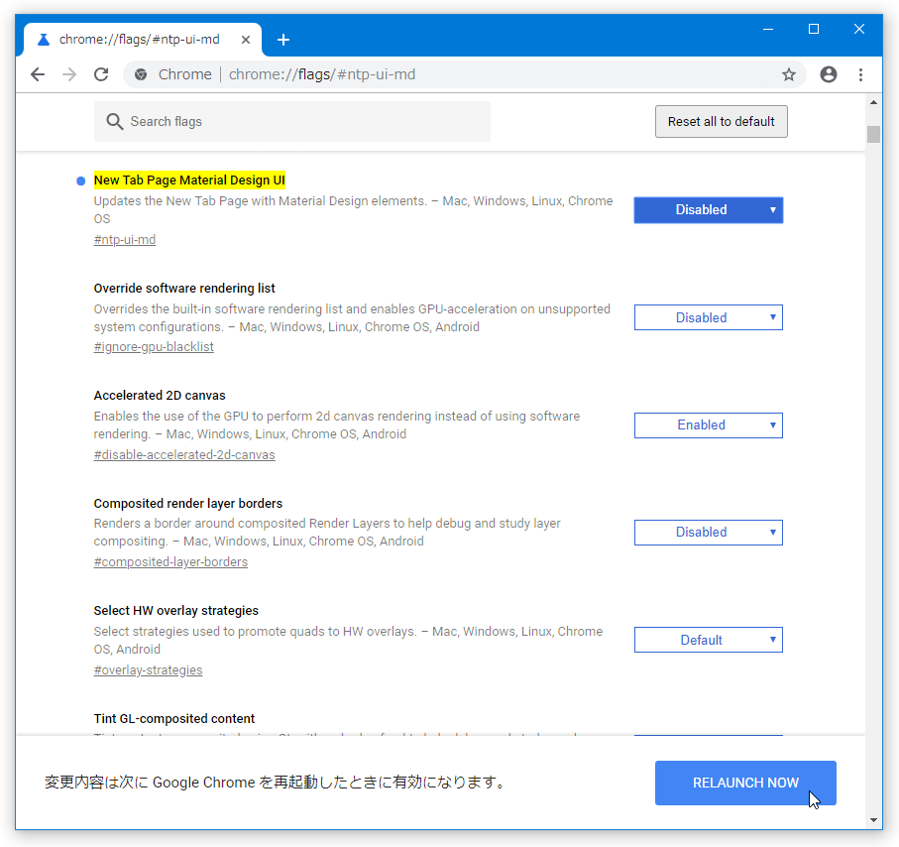Open New Tab Page Material Design UI dropdown
The width and height of the screenshot is (899, 847).
click(x=708, y=210)
